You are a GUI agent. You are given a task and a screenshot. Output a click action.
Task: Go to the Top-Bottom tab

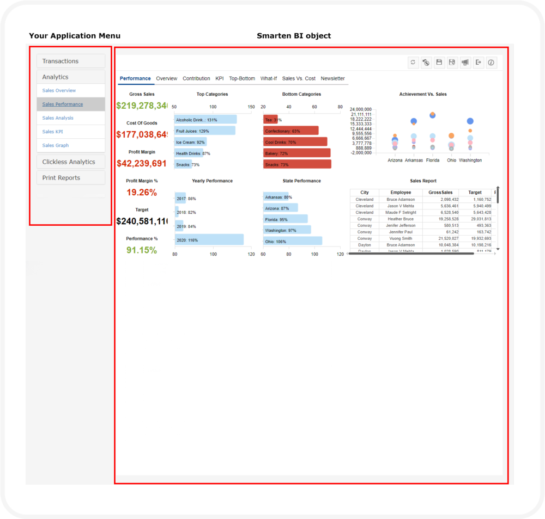click(242, 78)
